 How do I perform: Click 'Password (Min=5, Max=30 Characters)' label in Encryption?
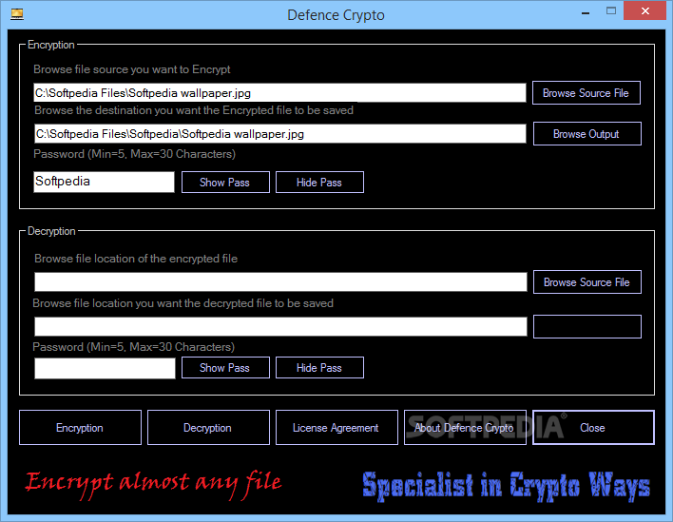(x=134, y=154)
